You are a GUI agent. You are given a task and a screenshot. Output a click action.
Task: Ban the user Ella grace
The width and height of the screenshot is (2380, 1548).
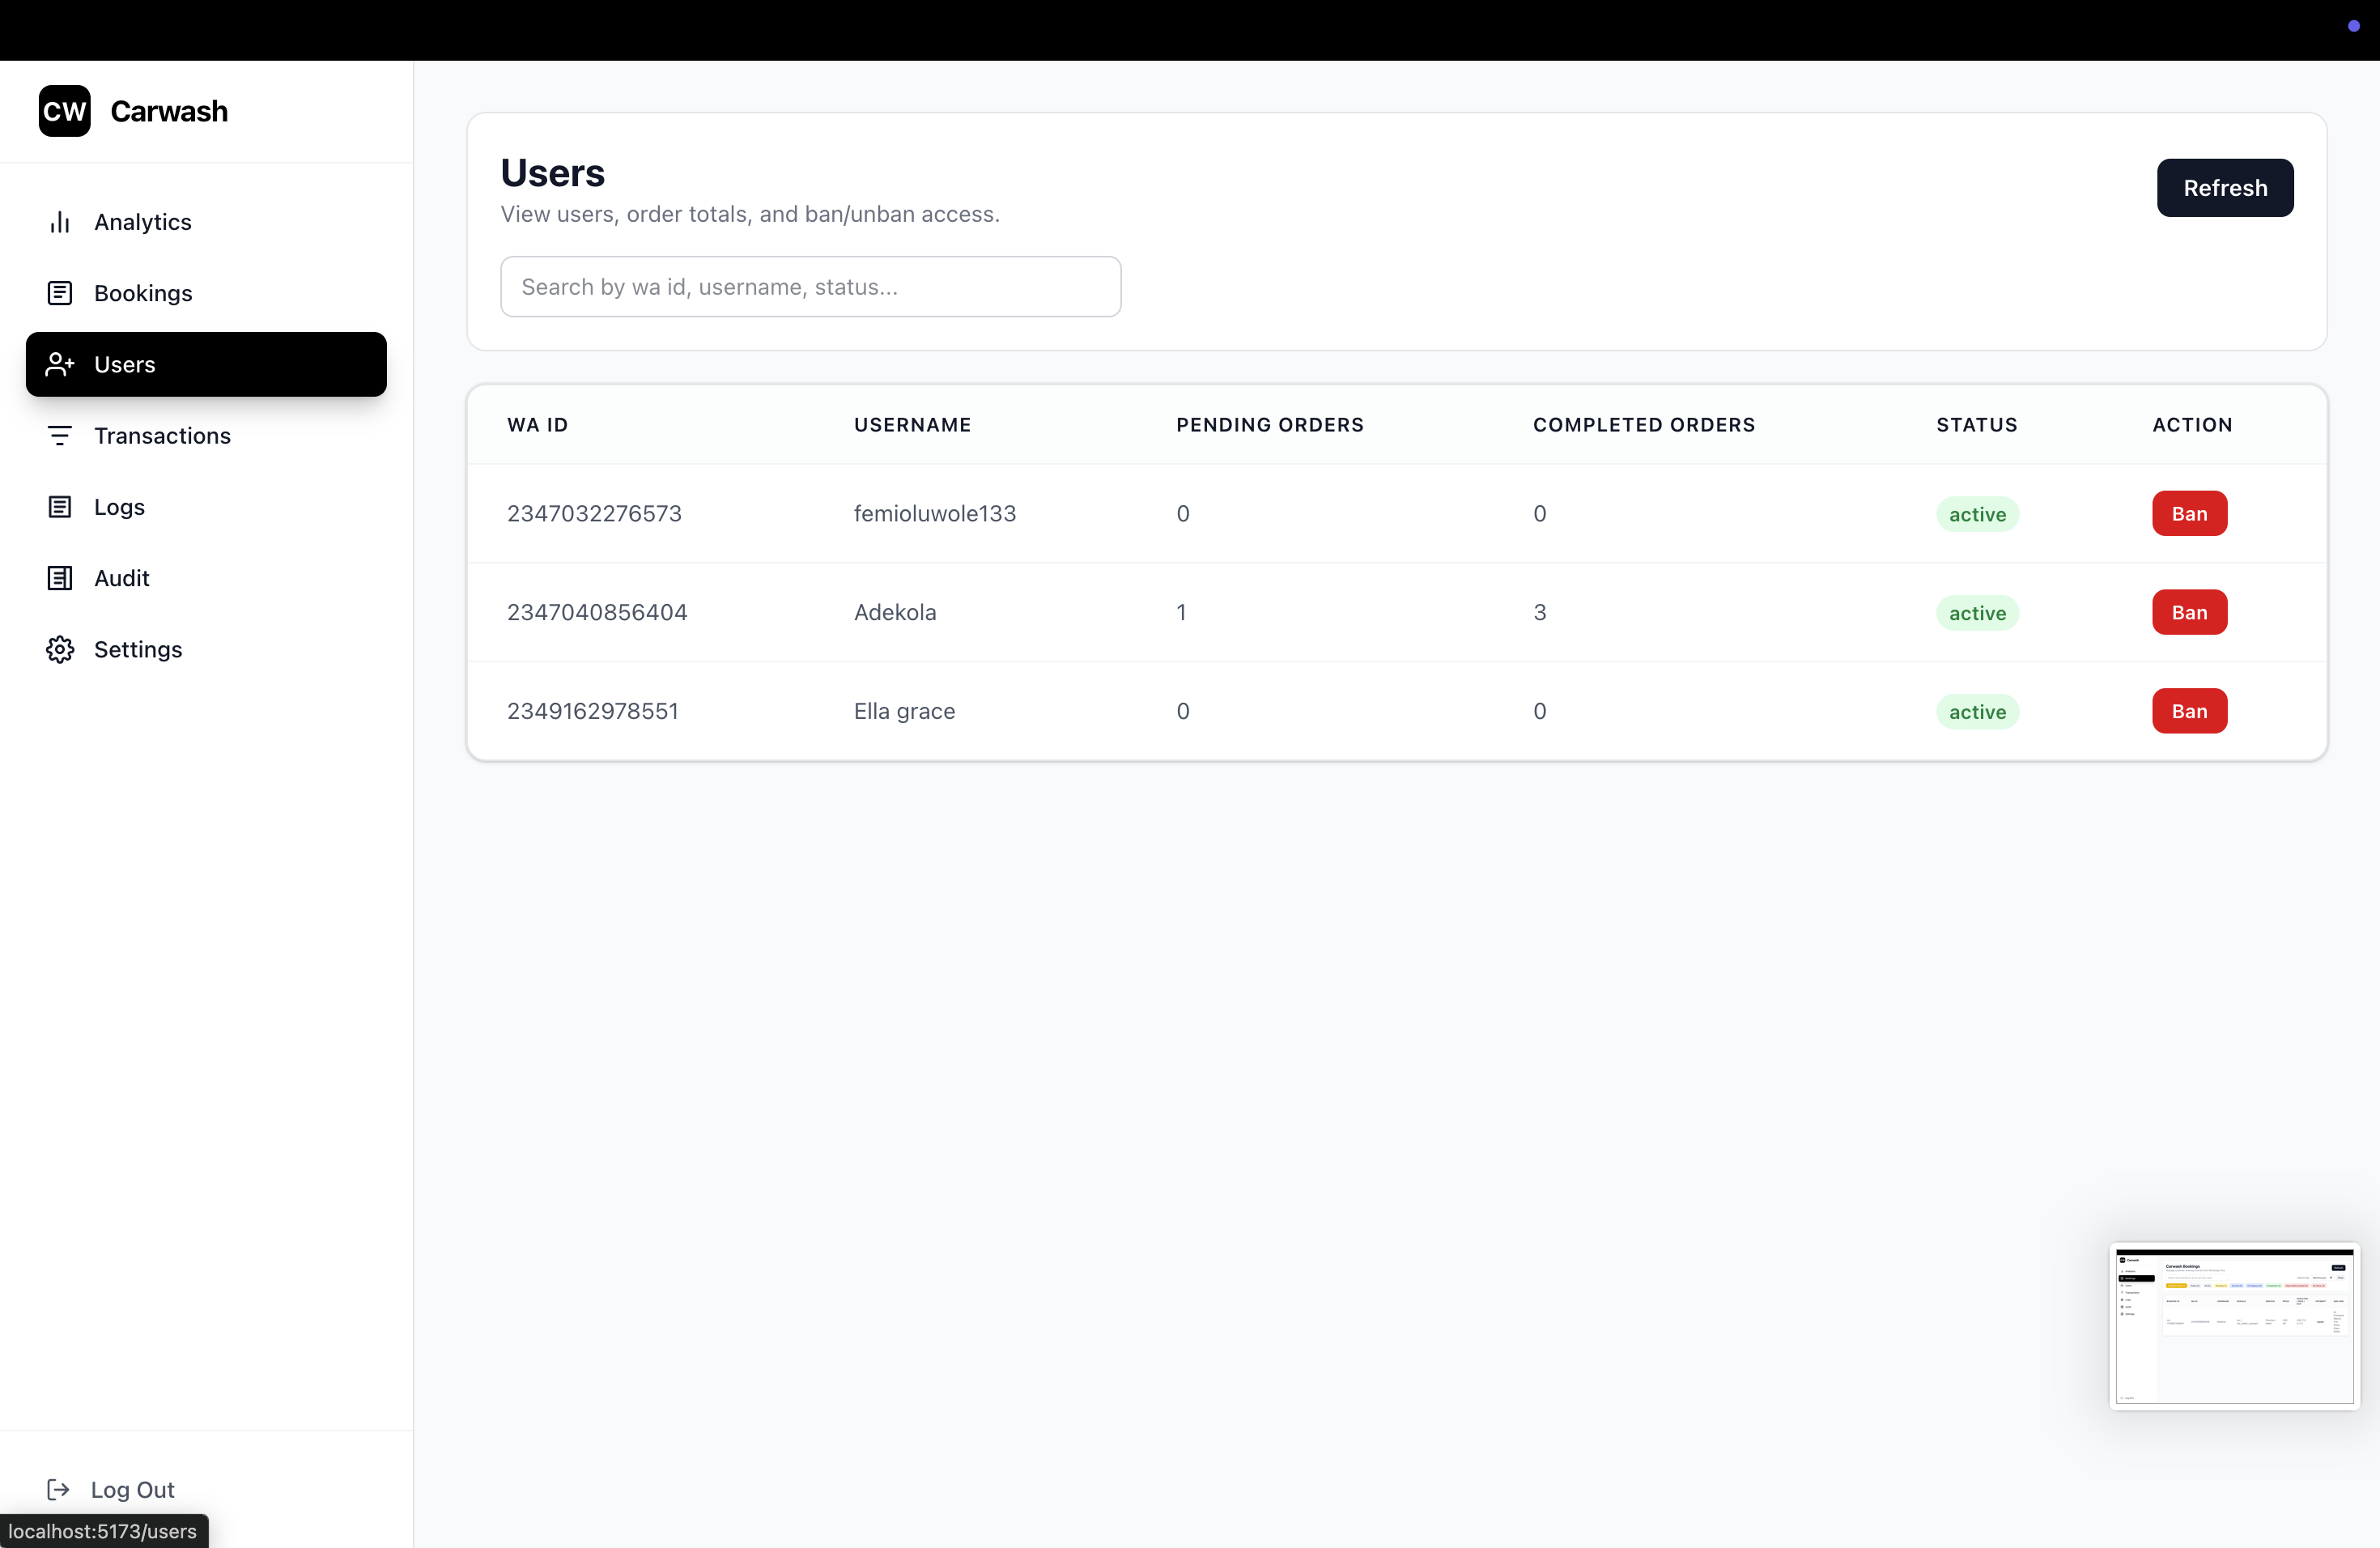pyautogui.click(x=2188, y=711)
